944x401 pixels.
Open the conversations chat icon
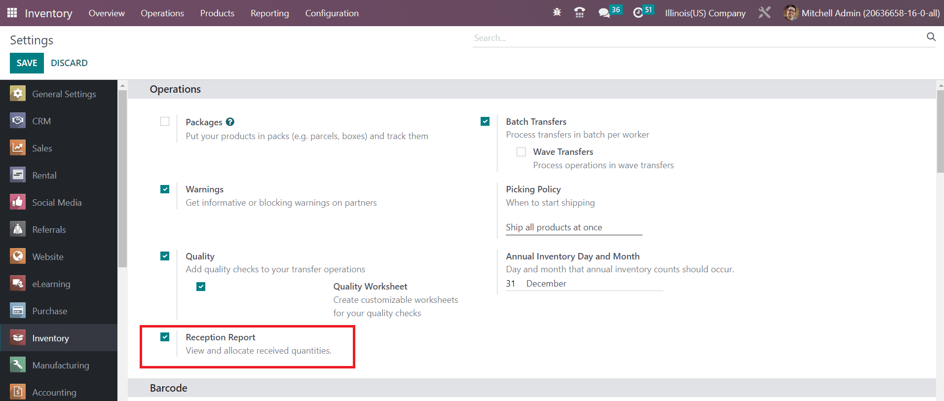604,13
